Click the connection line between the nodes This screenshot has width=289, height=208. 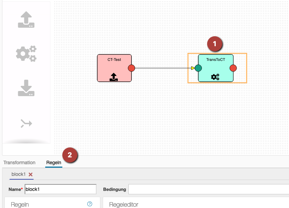(x=161, y=68)
